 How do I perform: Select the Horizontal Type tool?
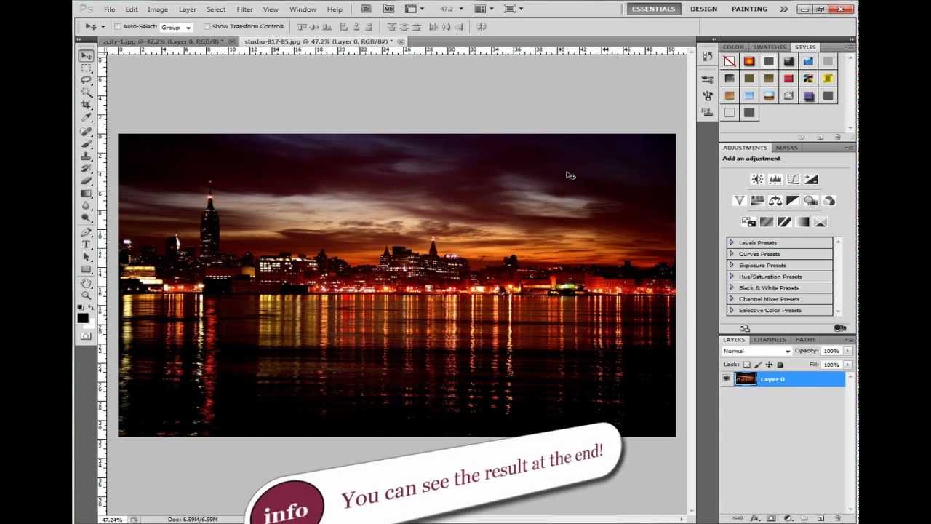(x=86, y=245)
